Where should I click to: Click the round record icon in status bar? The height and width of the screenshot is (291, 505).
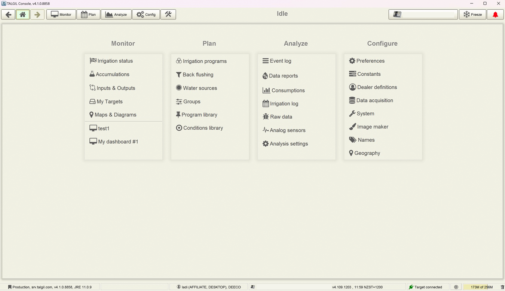tap(456, 287)
